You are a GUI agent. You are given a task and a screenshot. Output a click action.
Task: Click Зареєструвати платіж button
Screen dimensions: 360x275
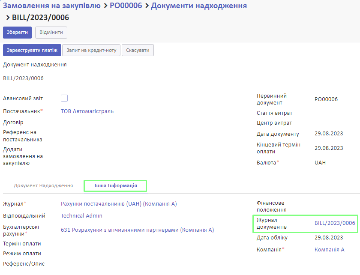32,50
